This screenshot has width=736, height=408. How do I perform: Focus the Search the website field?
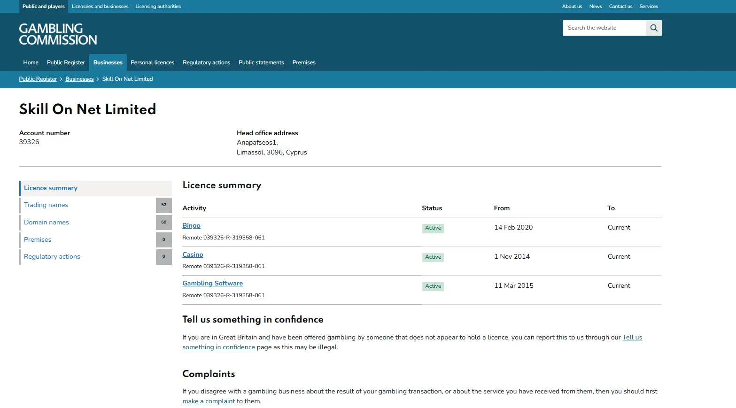(604, 28)
